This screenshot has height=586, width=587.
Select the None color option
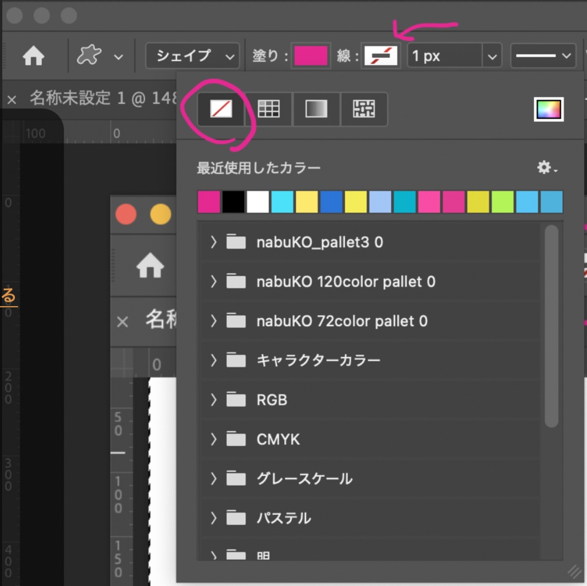click(221, 109)
